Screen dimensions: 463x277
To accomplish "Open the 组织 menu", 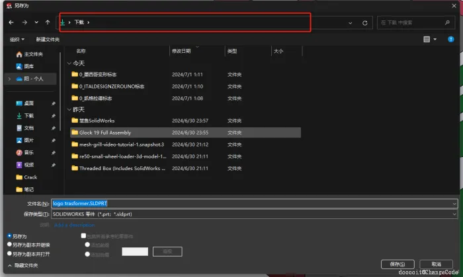I will [17, 40].
